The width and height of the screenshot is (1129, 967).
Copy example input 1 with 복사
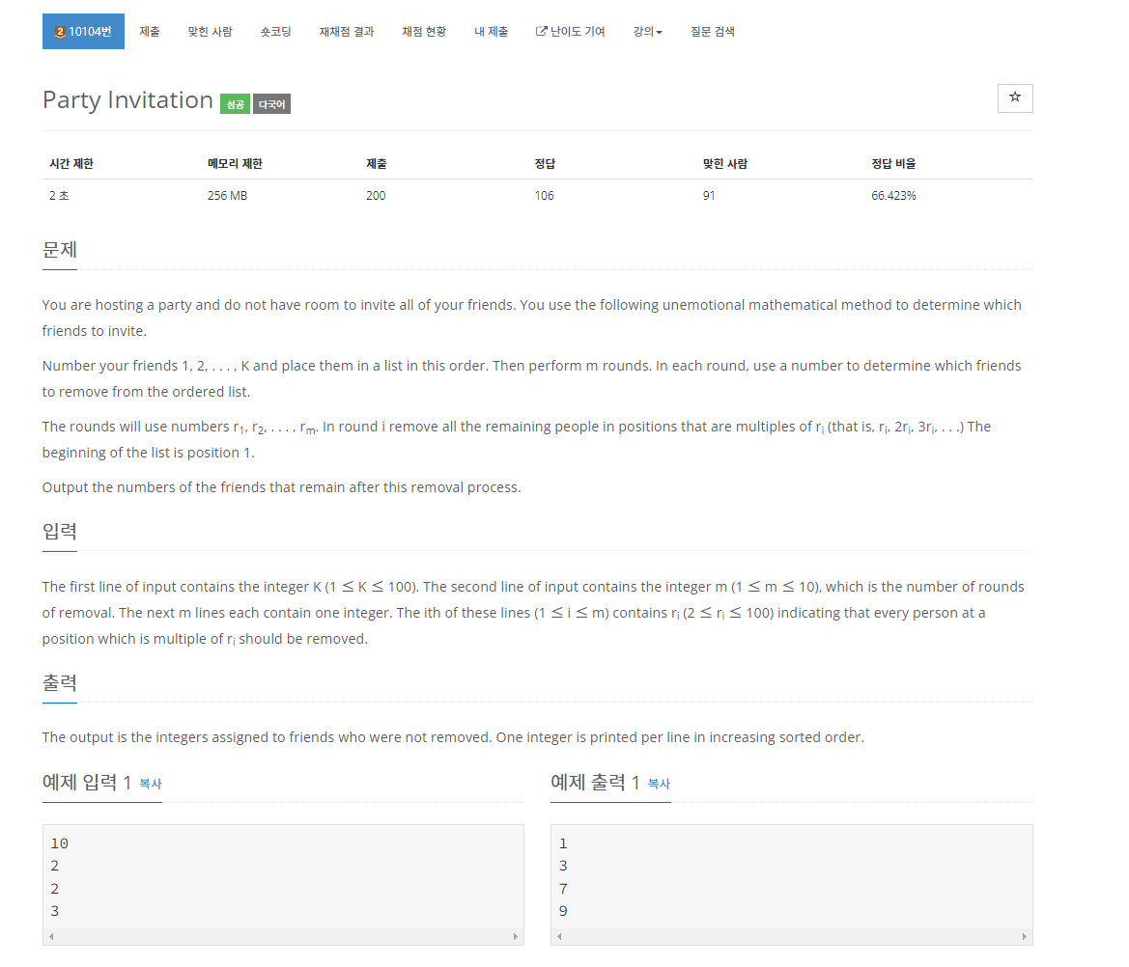coord(151,785)
